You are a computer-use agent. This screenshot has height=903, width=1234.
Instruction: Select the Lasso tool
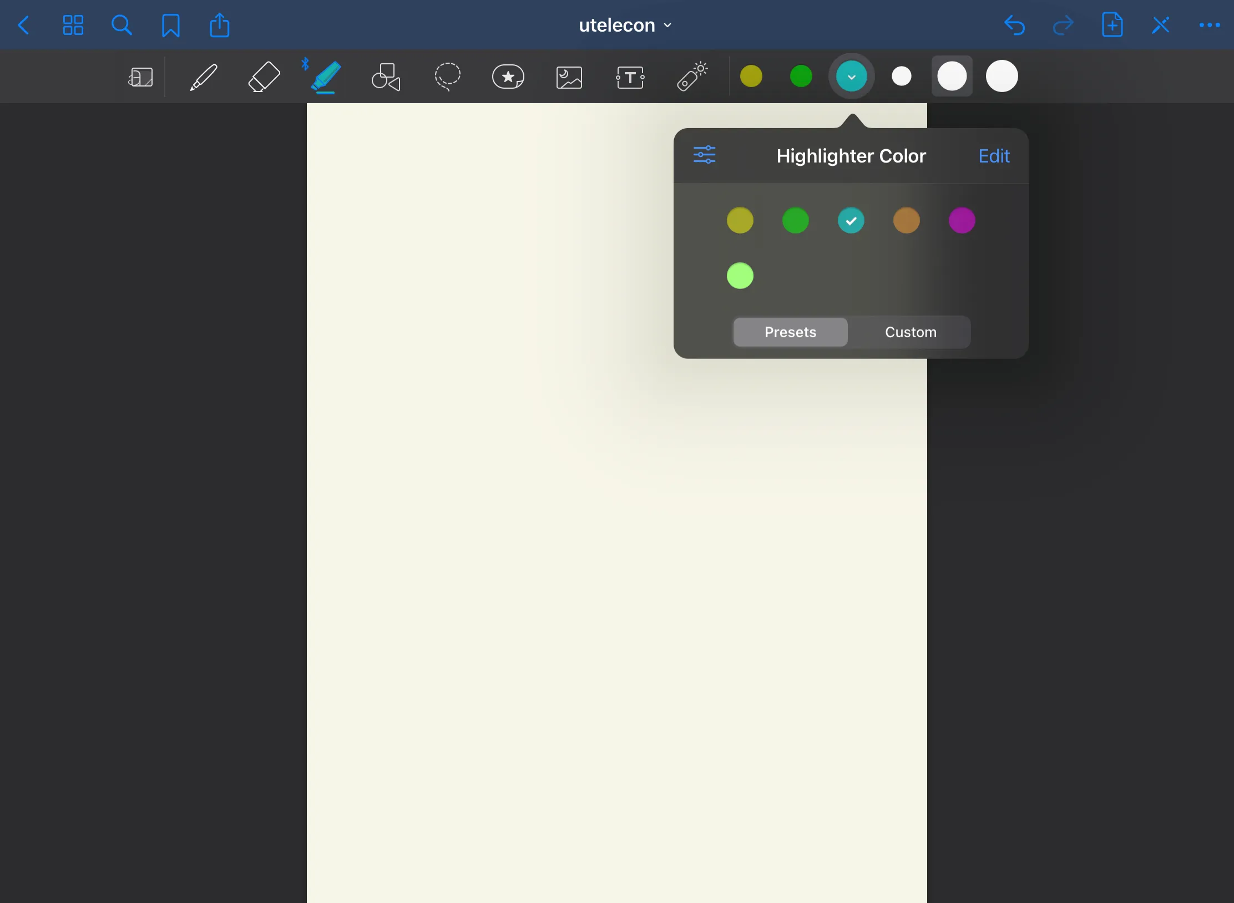(447, 77)
